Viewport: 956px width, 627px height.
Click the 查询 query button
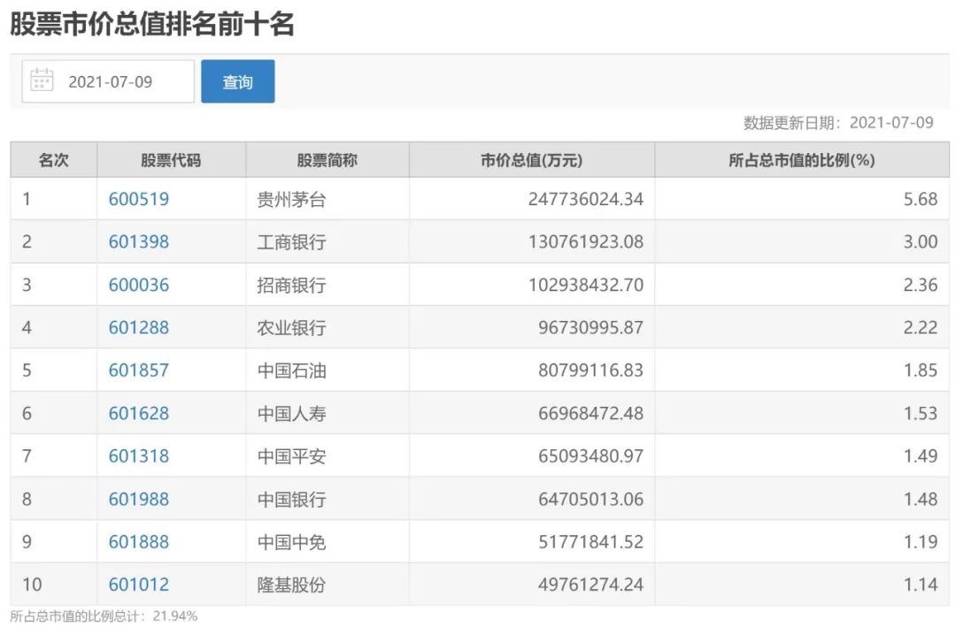(237, 80)
